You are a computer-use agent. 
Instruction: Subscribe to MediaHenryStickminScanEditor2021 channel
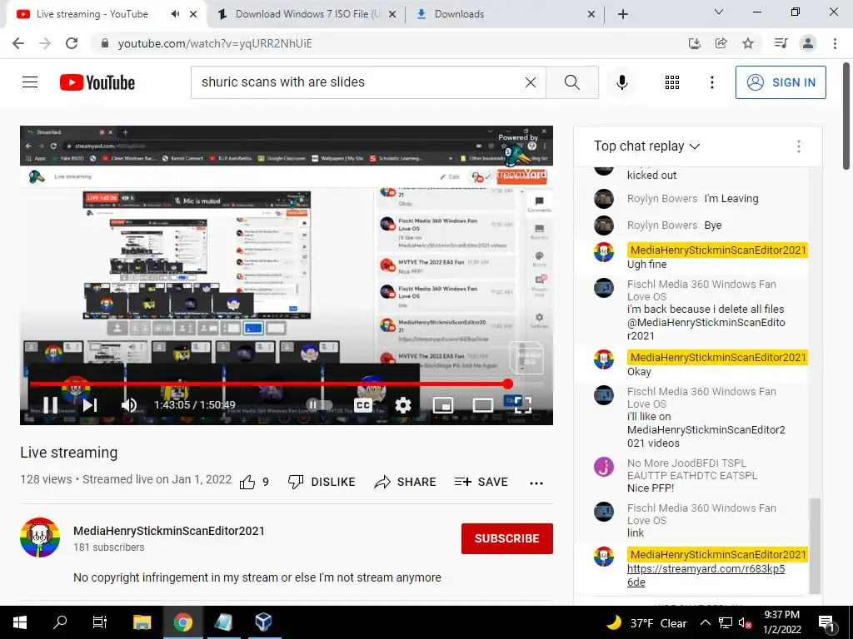507,538
